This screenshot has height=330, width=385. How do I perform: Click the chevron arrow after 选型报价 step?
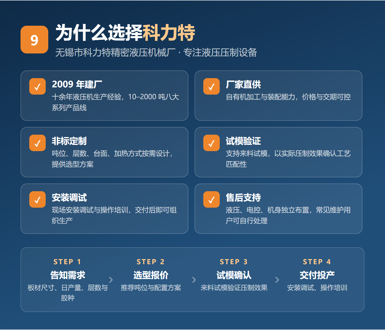click(x=194, y=280)
